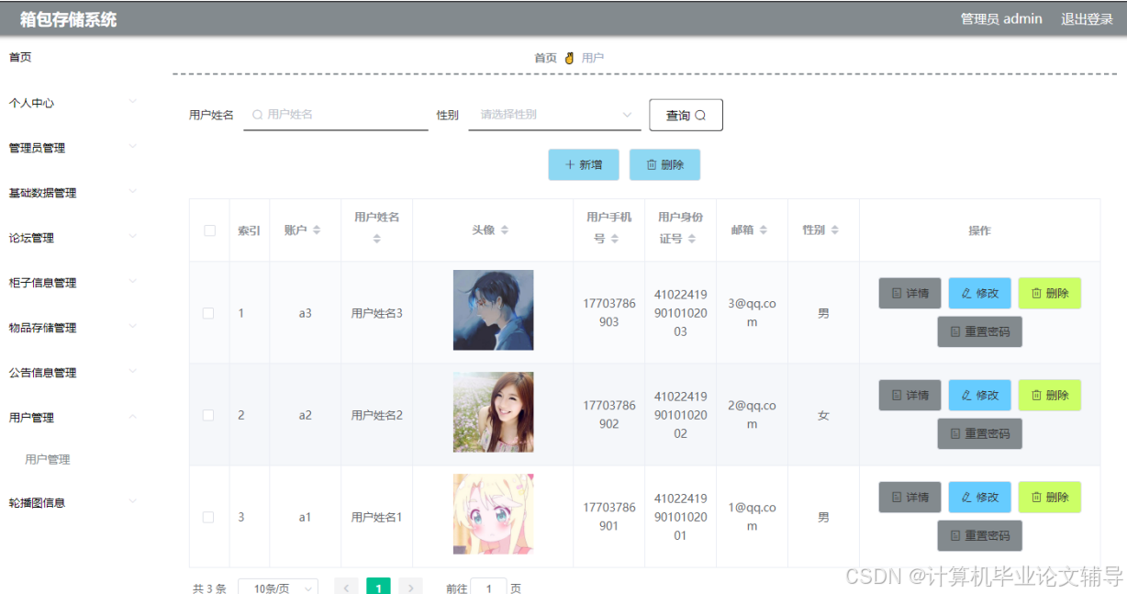This screenshot has width=1127, height=594.
Task: Click 重置密码 for user a2
Action: tap(979, 433)
